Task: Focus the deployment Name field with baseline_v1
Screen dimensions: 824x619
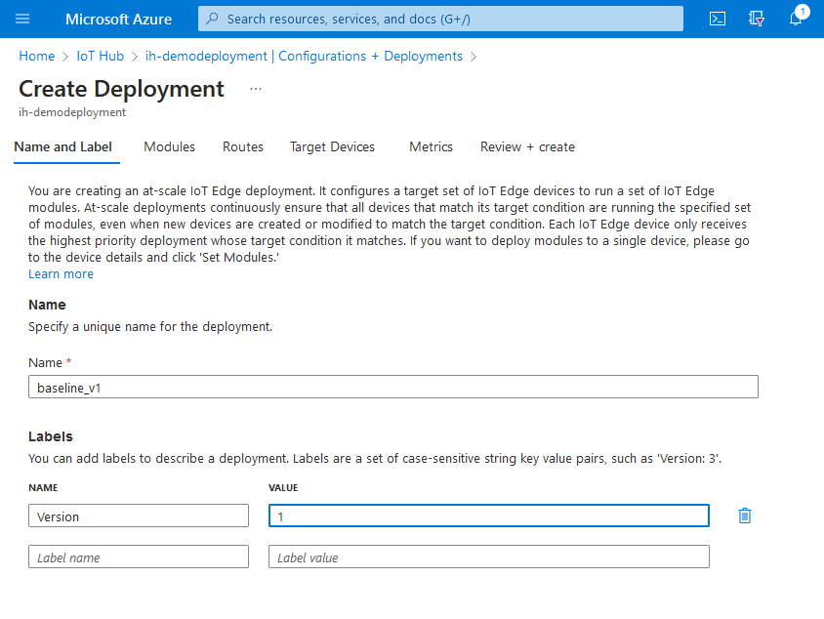Action: click(393, 388)
